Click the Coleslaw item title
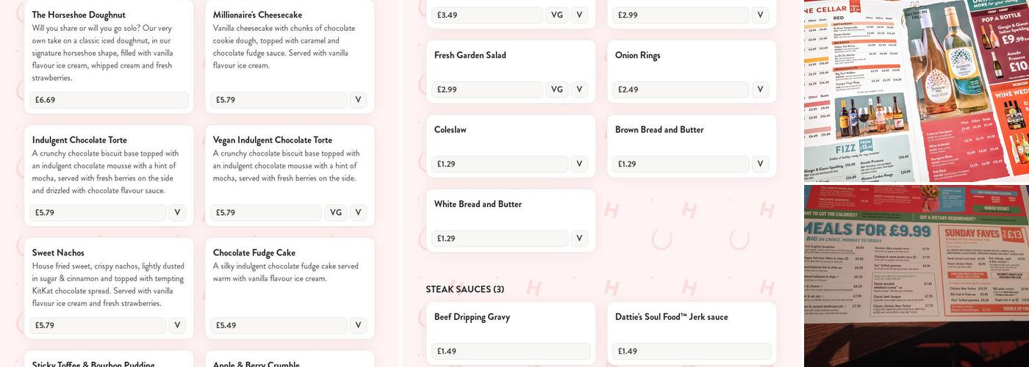This screenshot has width=1029, height=367. click(451, 130)
